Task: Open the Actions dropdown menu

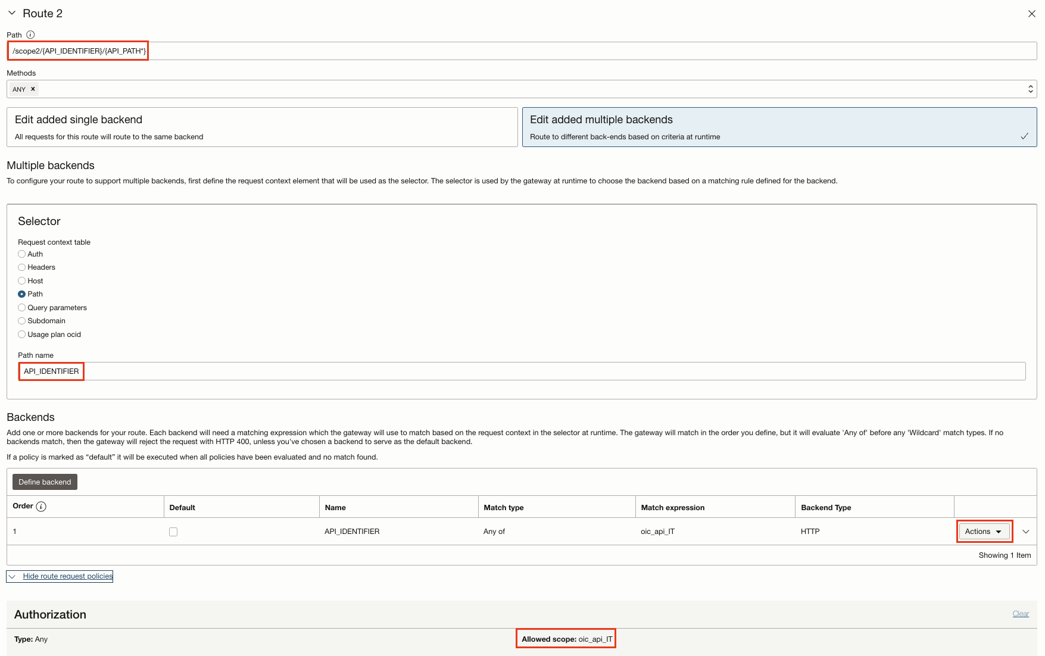Action: [x=984, y=532]
